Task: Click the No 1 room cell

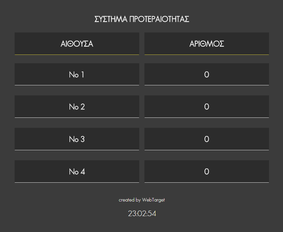Action: click(x=77, y=74)
